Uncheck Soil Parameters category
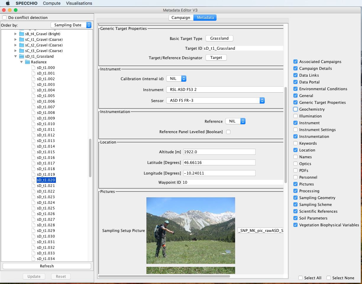This screenshot has height=284, width=362. tap(295, 218)
